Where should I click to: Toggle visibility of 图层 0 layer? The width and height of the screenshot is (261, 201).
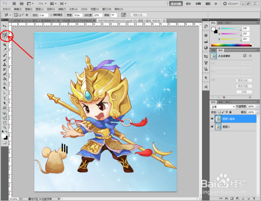pos(212,127)
